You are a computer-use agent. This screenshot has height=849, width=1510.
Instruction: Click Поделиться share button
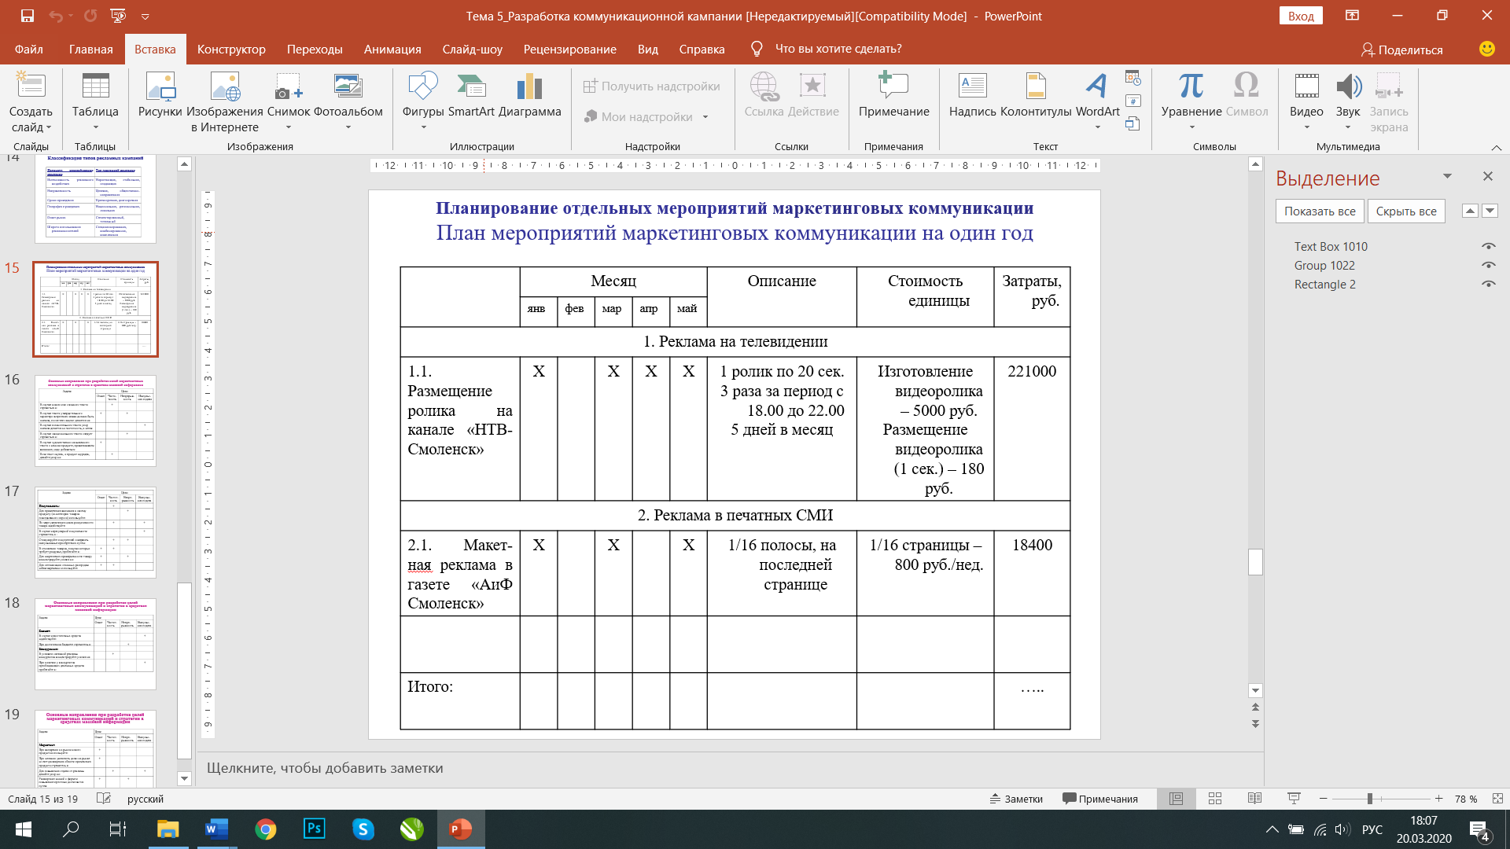1402,50
